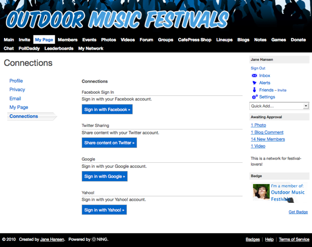This screenshot has height=247, width=312.
Task: Open My Page settings in sidebar
Action: point(19,107)
